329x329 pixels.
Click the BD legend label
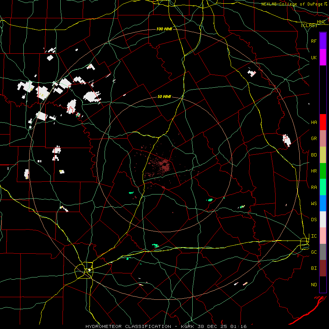point(314,155)
